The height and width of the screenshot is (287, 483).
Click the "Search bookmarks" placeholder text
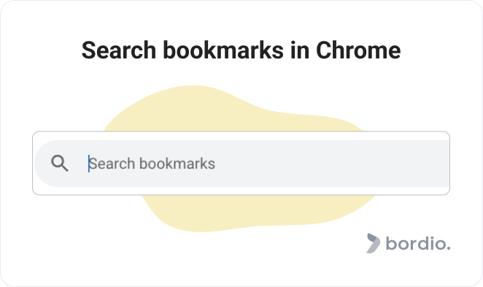152,164
